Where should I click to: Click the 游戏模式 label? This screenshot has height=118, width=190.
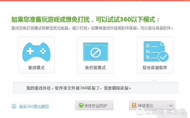pos(36,68)
